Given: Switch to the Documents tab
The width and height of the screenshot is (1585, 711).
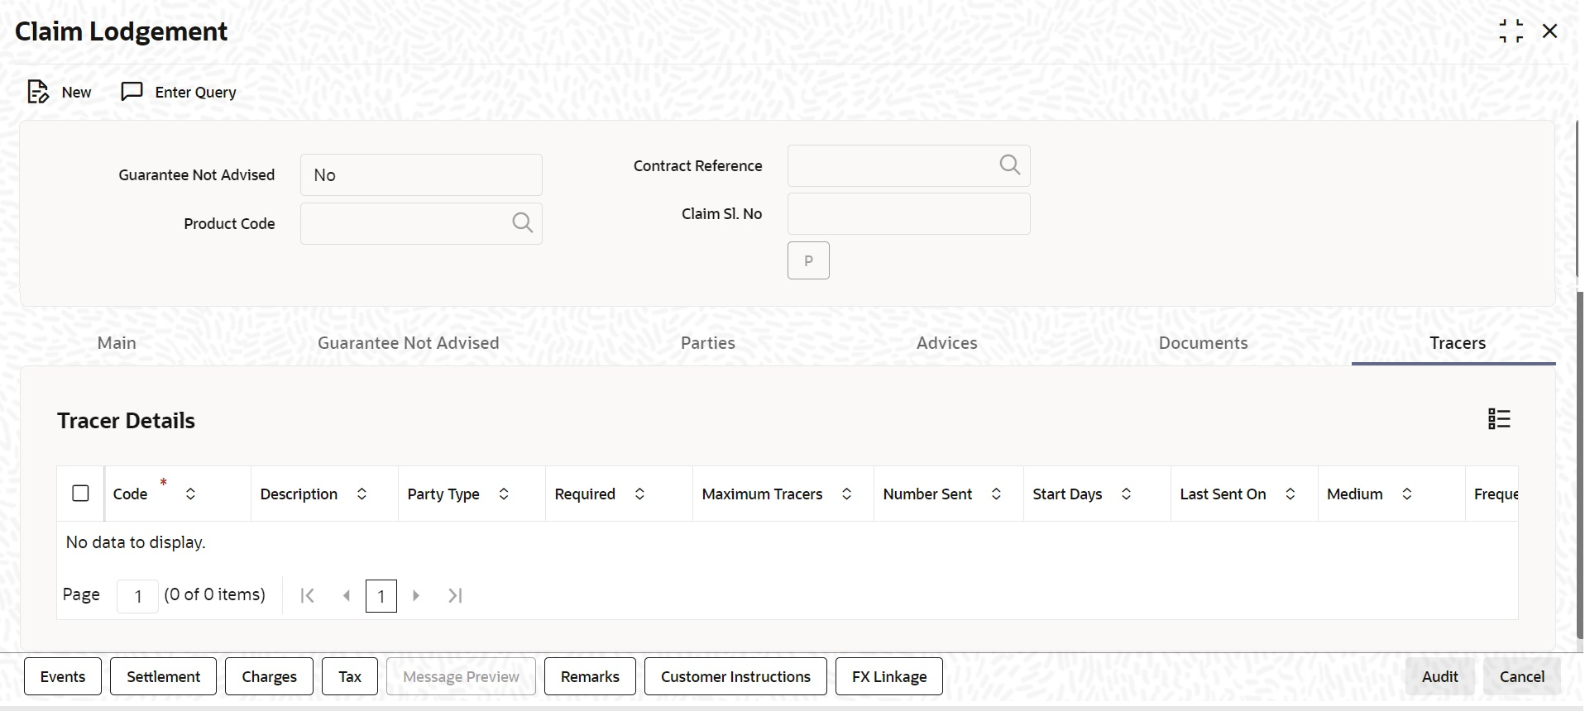Looking at the screenshot, I should (1203, 343).
